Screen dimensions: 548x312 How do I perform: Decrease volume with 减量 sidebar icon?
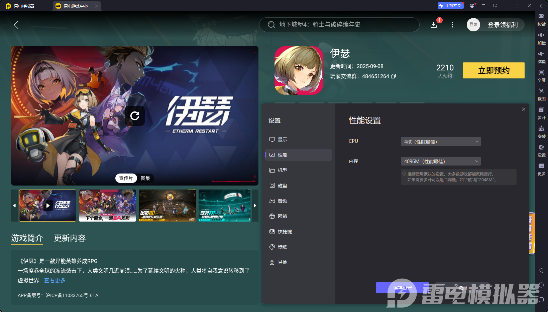[541, 57]
